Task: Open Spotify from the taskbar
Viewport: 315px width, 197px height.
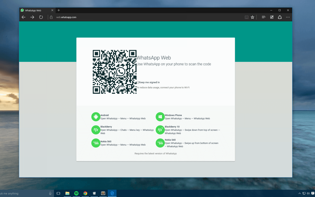Action: coord(76,193)
